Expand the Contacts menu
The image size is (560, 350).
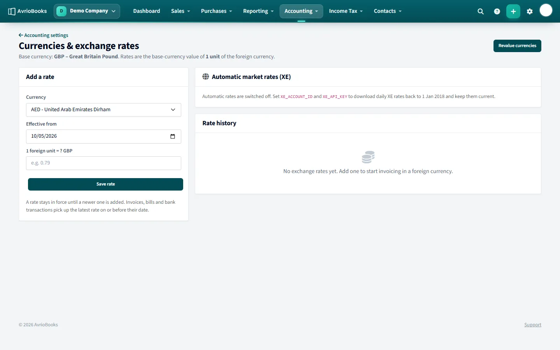388,11
